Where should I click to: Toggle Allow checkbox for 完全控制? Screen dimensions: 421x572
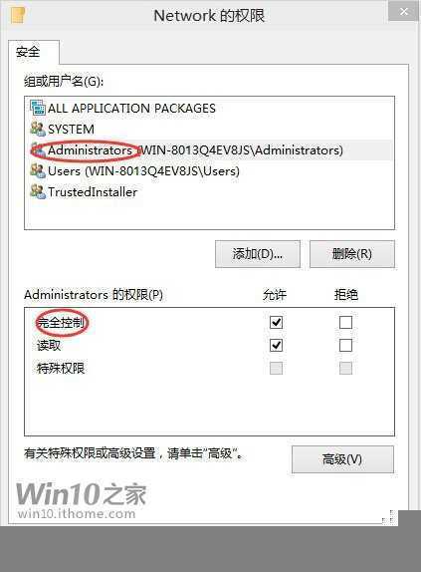pyautogui.click(x=276, y=322)
